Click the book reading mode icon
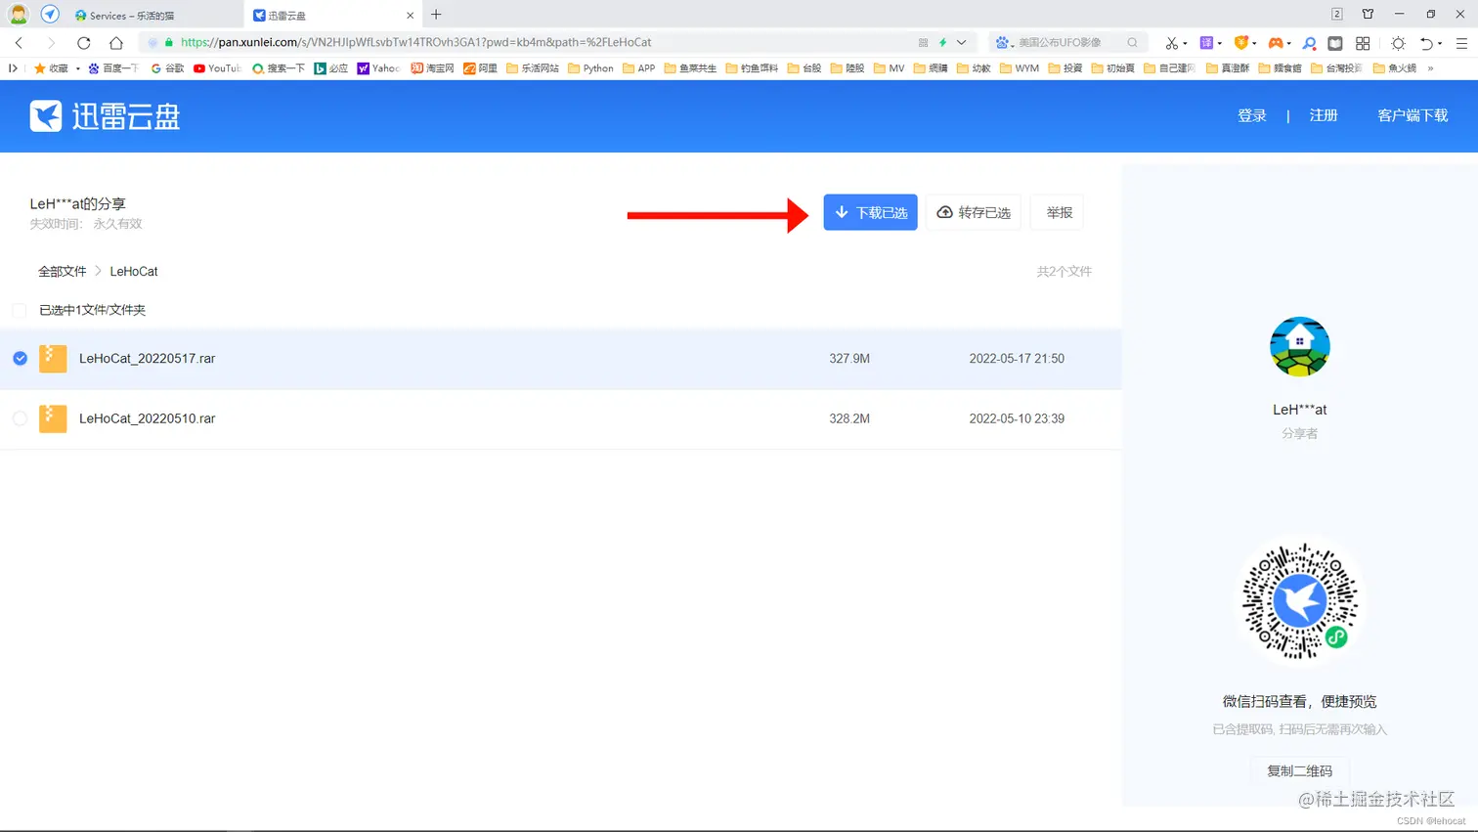 [x=1335, y=43]
